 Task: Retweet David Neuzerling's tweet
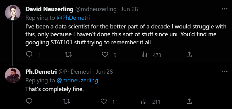tap(69, 55)
